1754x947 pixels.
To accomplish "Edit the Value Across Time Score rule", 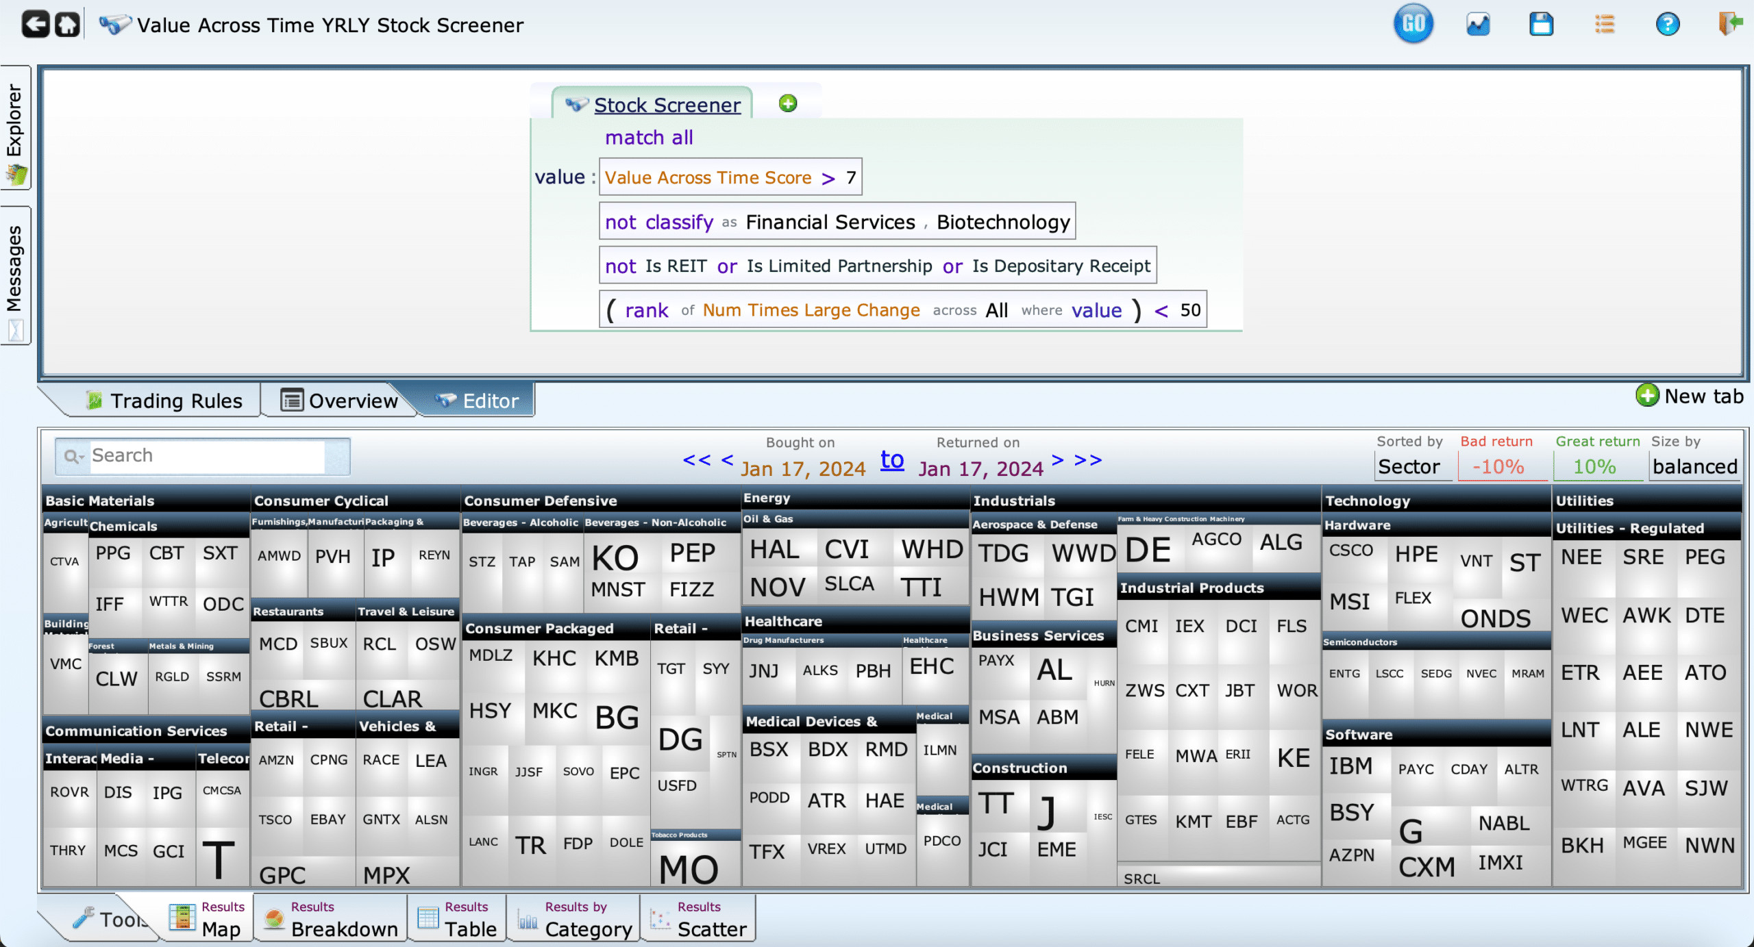I will click(708, 177).
